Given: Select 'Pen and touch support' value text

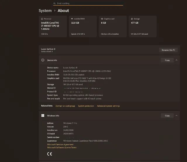Looking at the screenshot, I should pyautogui.click(x=82, y=99).
